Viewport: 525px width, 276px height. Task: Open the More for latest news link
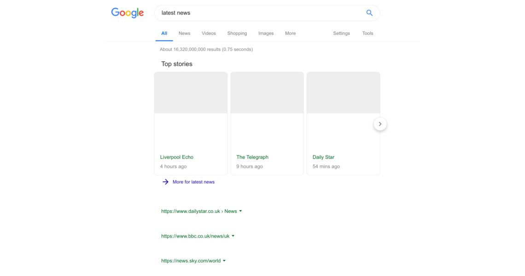tap(193, 182)
